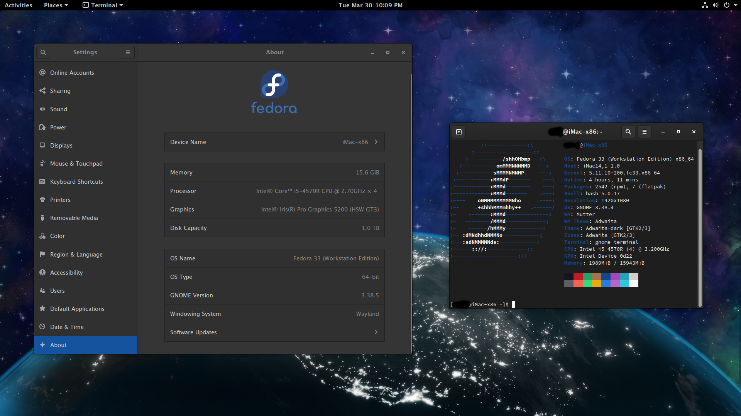The image size is (741, 416).
Task: Open the Terminal app menu in top bar
Action: 103,5
